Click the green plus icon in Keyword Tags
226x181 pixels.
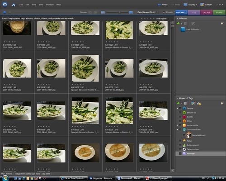(x=178, y=103)
